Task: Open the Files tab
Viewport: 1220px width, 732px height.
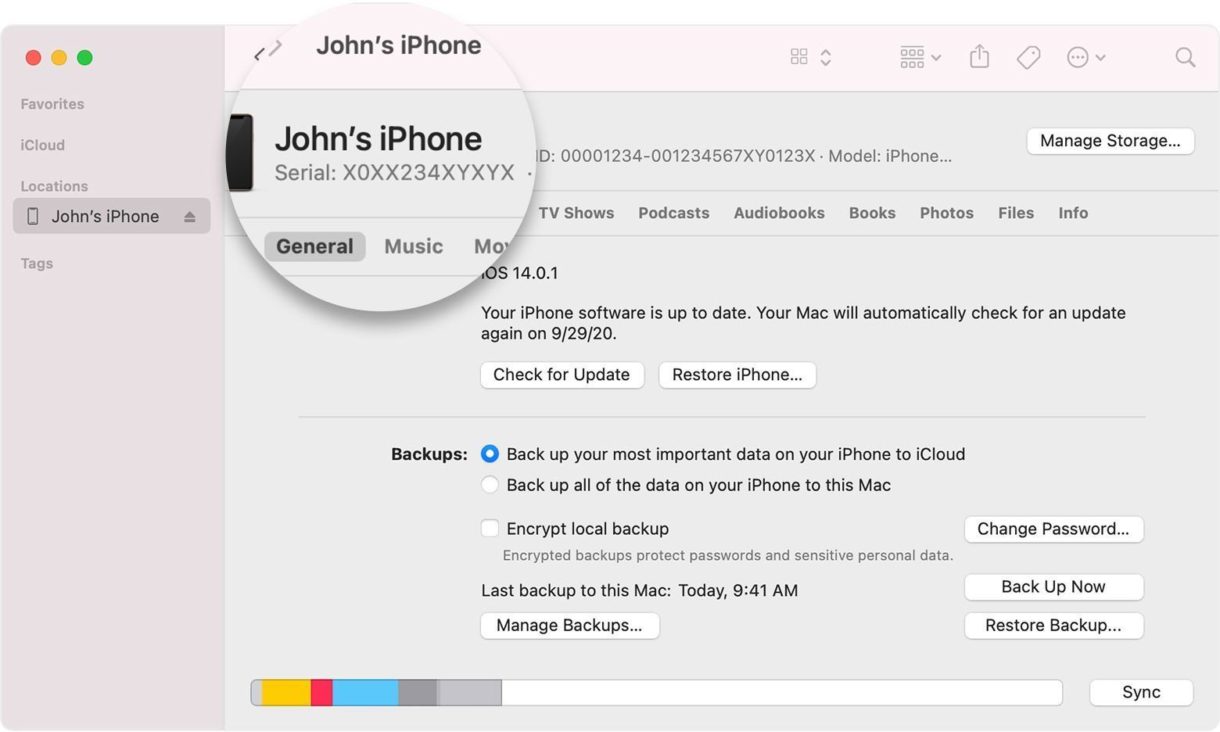Action: click(x=1016, y=213)
